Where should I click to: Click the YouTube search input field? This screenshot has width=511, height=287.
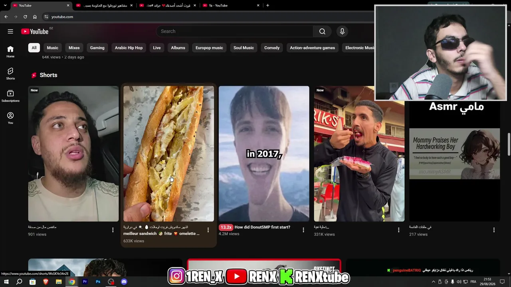click(235, 31)
